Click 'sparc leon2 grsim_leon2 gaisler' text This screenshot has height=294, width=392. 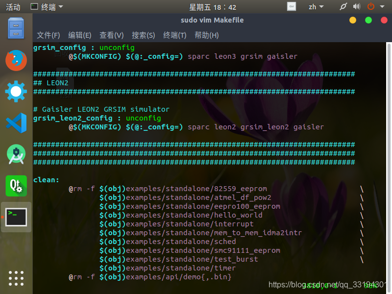pyautogui.click(x=256, y=127)
